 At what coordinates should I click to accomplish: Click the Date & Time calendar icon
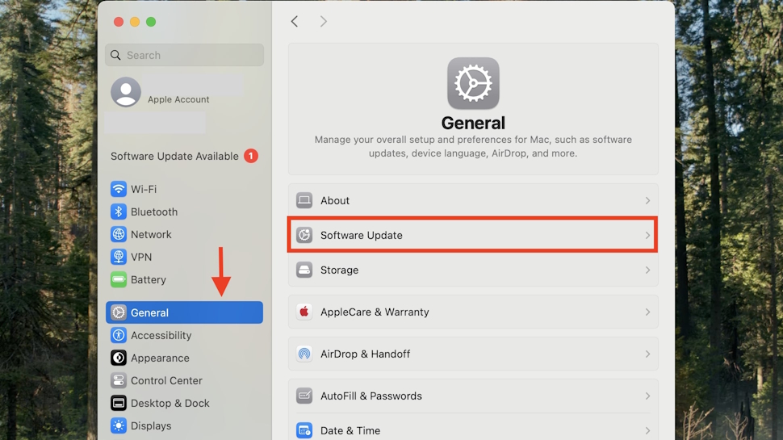point(304,430)
